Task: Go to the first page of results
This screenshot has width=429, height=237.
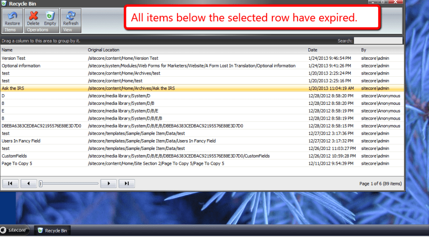Action: click(x=10, y=183)
